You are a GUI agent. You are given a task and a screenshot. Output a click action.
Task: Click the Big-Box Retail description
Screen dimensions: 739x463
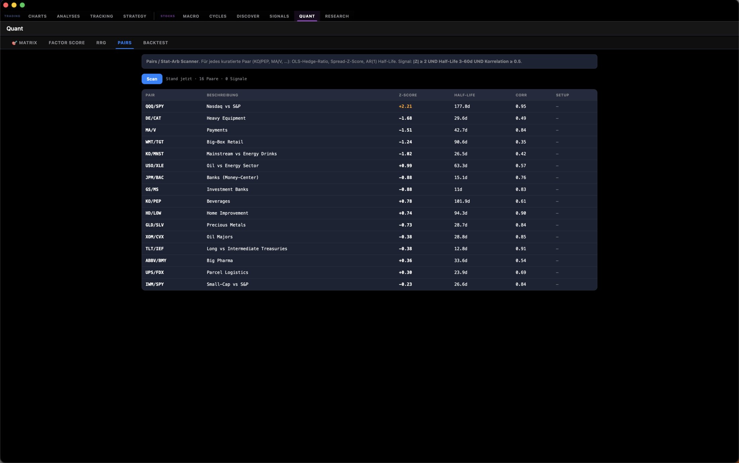[x=225, y=142]
